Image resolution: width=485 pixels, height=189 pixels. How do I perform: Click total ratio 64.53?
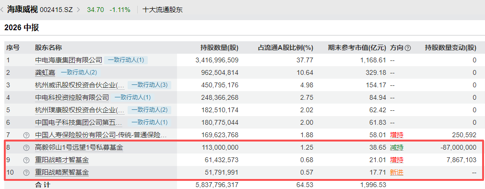(306, 185)
